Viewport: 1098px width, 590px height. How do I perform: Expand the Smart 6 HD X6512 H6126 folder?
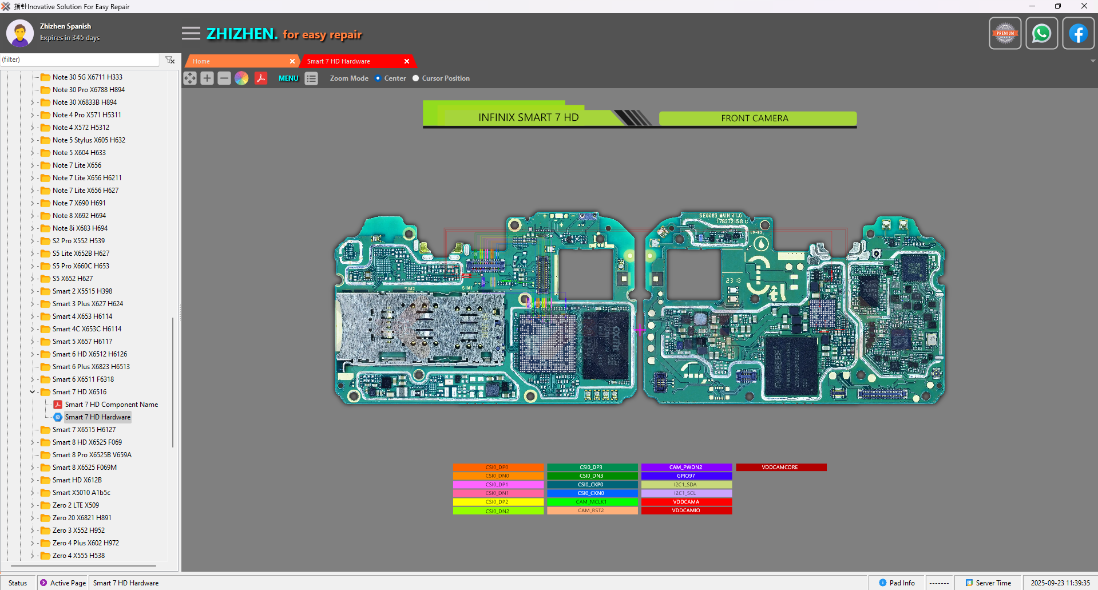(x=32, y=354)
